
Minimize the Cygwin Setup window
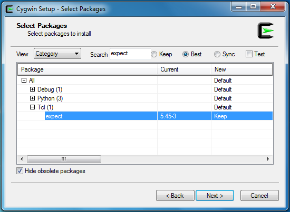tap(238, 7)
